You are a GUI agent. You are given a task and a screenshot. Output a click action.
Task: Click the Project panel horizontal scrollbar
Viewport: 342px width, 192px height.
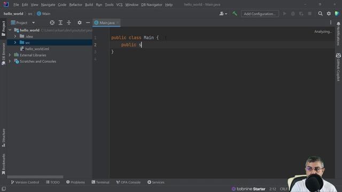coord(35,177)
